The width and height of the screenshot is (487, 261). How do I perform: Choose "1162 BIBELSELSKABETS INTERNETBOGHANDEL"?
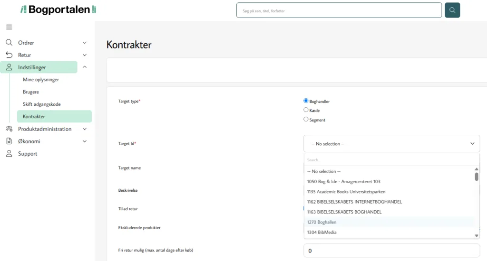coord(390,202)
